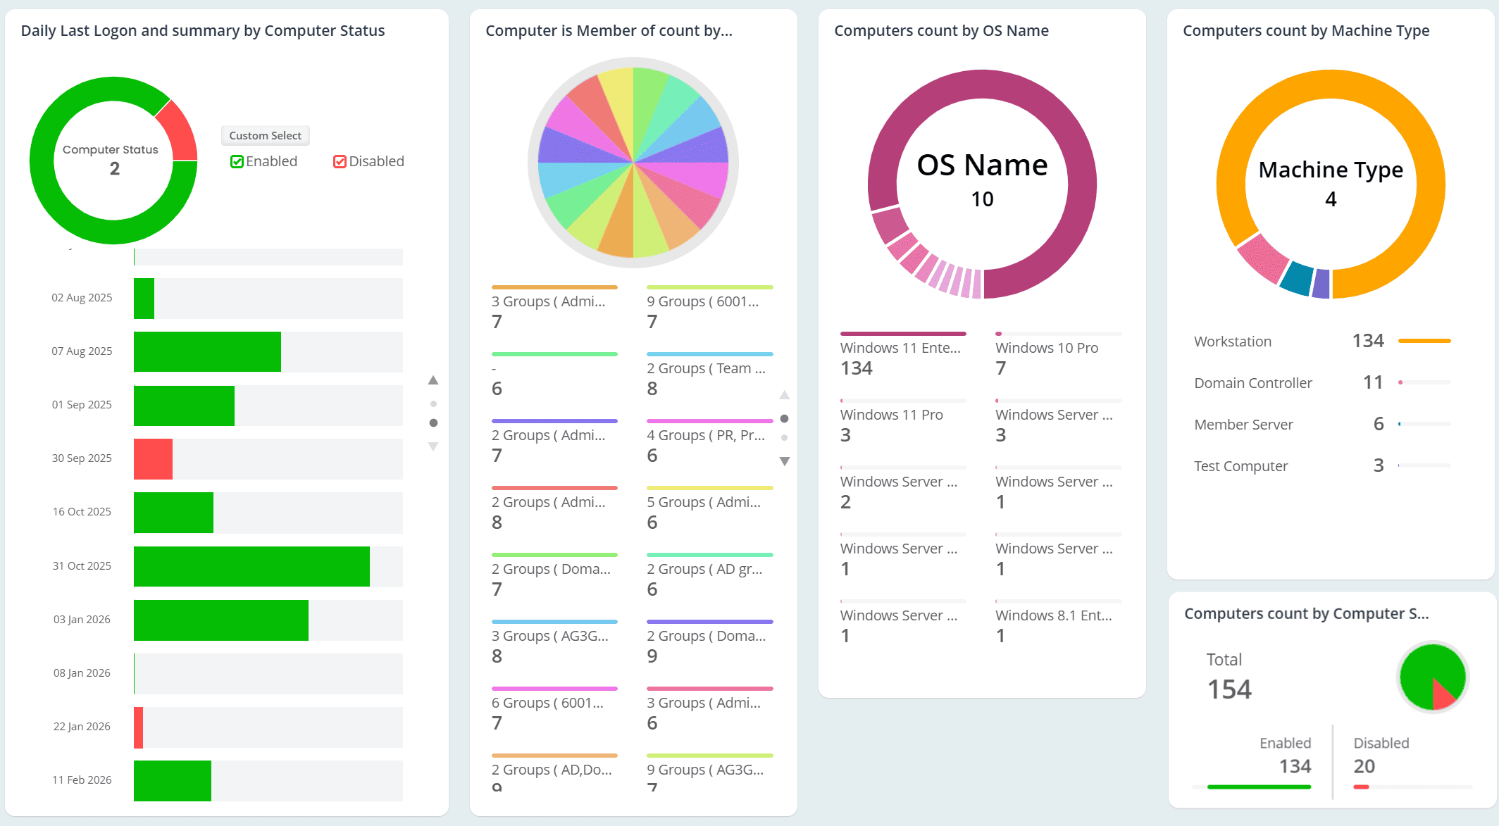The image size is (1499, 826).
Task: Select the dark pagination dot in the logon panel
Action: click(x=433, y=423)
